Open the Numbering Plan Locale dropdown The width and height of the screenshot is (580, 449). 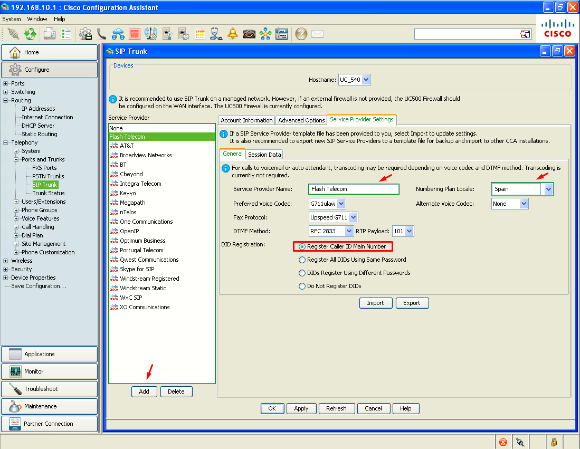point(548,189)
